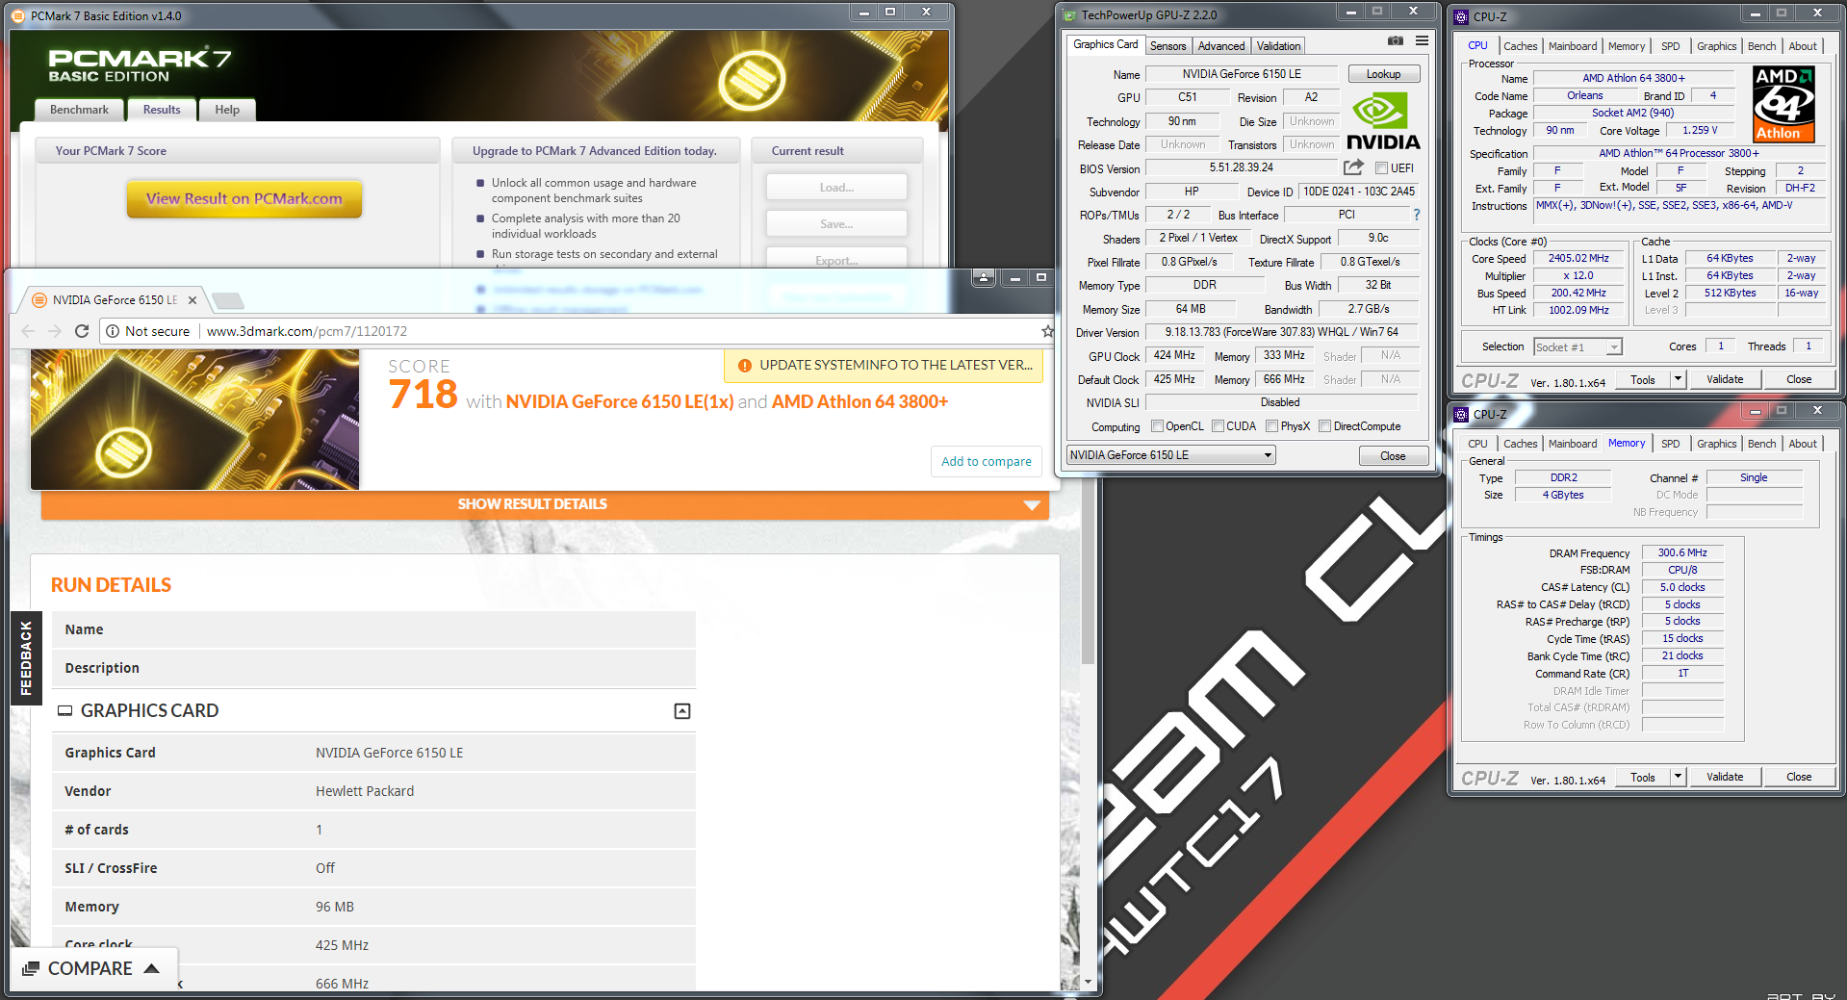Image resolution: width=1847 pixels, height=1000 pixels.
Task: Open the GPU selection dropdown in GPU-Z
Action: 1171,455
